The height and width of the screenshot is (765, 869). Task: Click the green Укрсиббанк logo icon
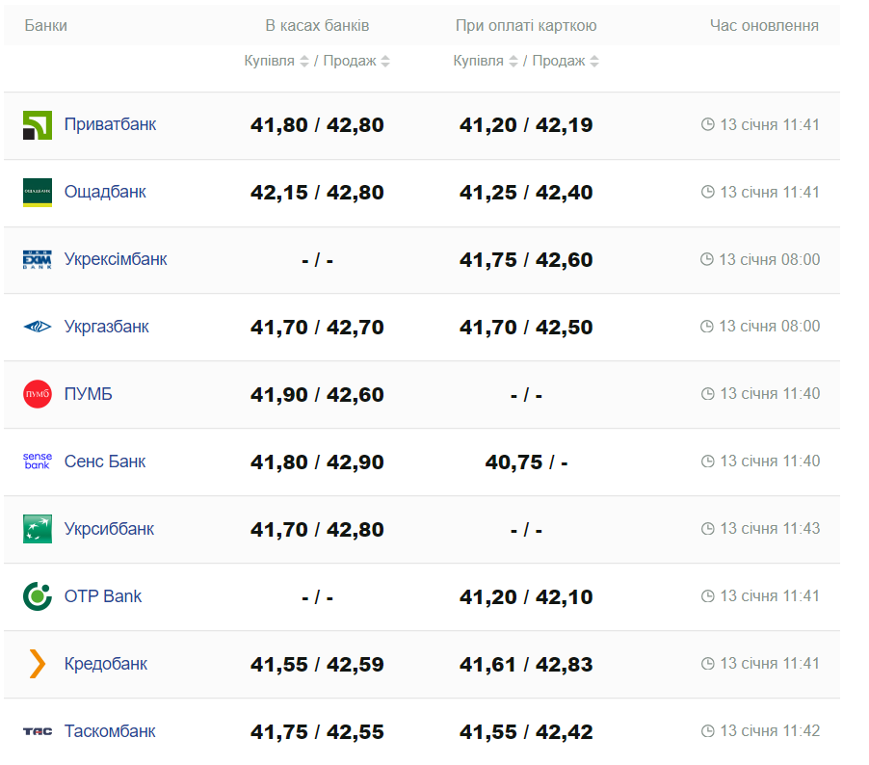pos(38,529)
